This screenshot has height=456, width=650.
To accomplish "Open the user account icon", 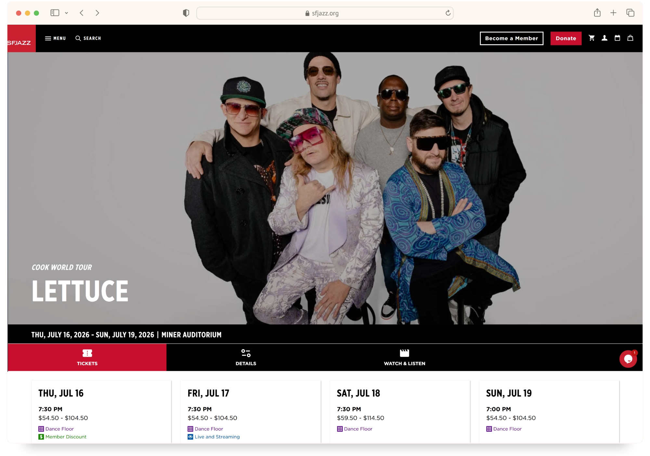I will (x=604, y=38).
